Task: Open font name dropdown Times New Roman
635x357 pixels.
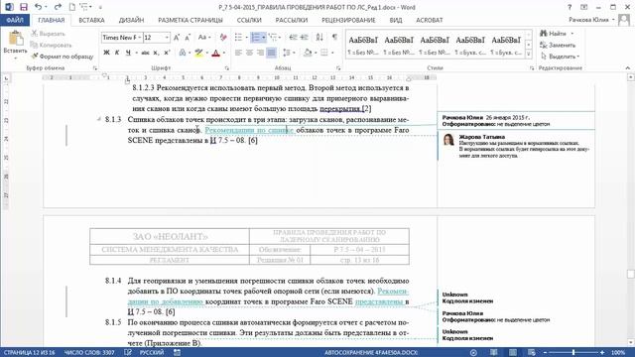Action: tap(140, 38)
